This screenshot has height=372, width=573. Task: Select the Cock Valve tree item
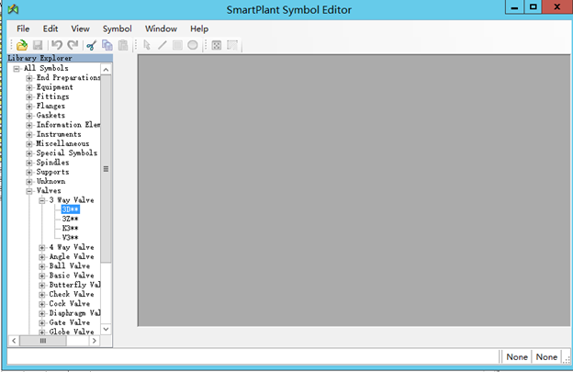(70, 304)
